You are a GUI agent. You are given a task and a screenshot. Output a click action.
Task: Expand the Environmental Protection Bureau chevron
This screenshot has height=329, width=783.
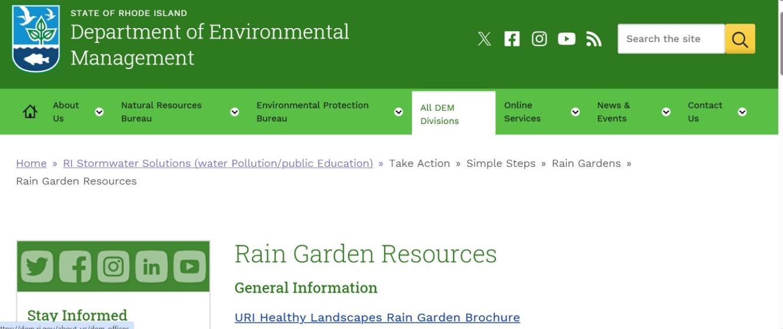(399, 112)
